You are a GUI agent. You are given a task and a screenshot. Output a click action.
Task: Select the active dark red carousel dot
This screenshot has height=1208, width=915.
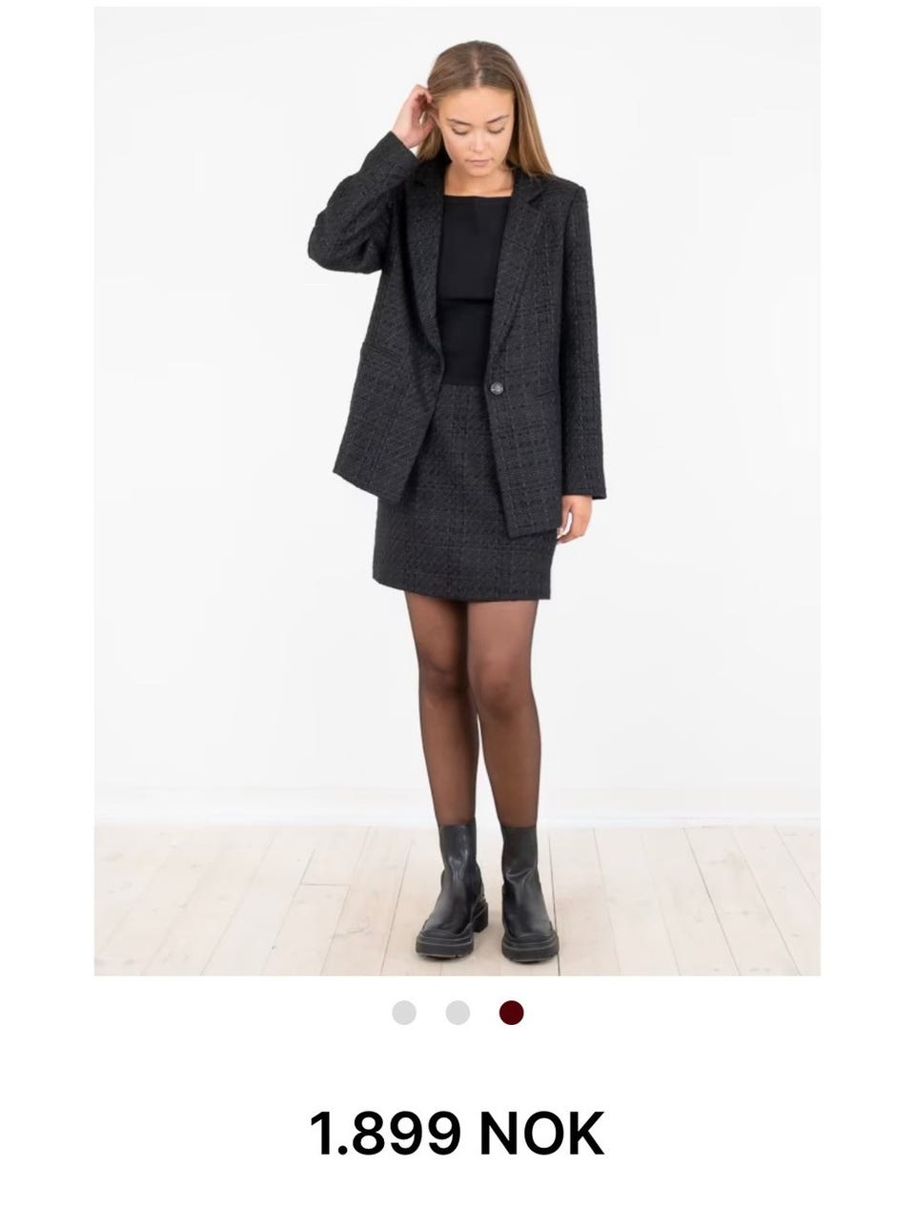(x=511, y=1013)
